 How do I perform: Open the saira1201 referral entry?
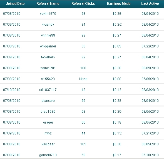click(x=48, y=68)
